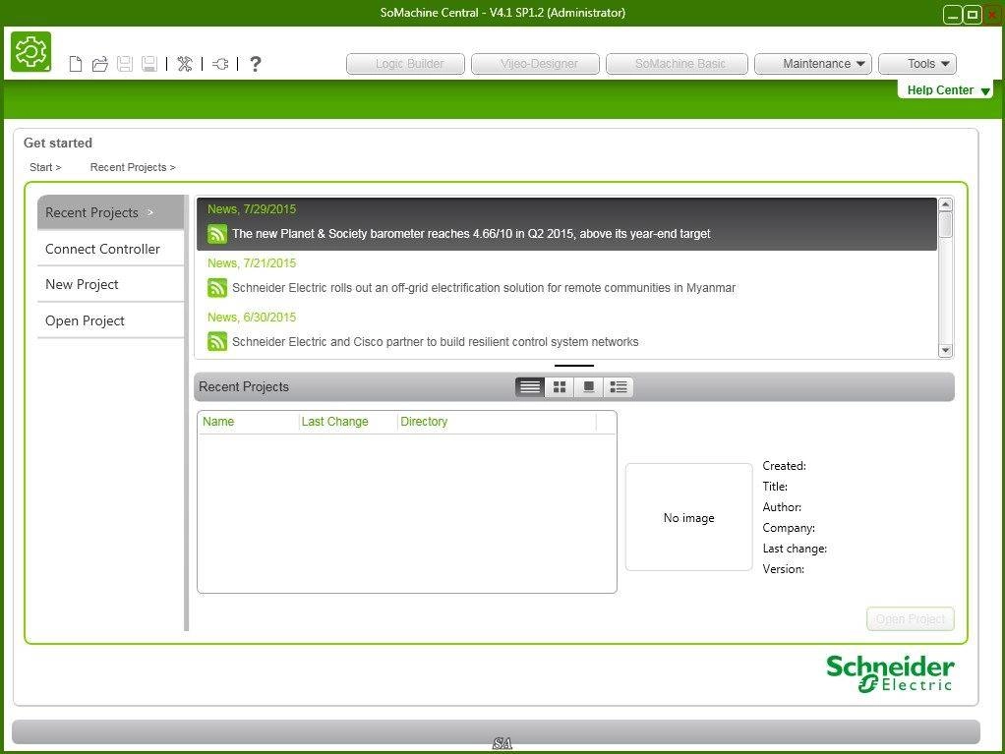1005x754 pixels.
Task: Click news list scroll down arrow
Action: 945,350
